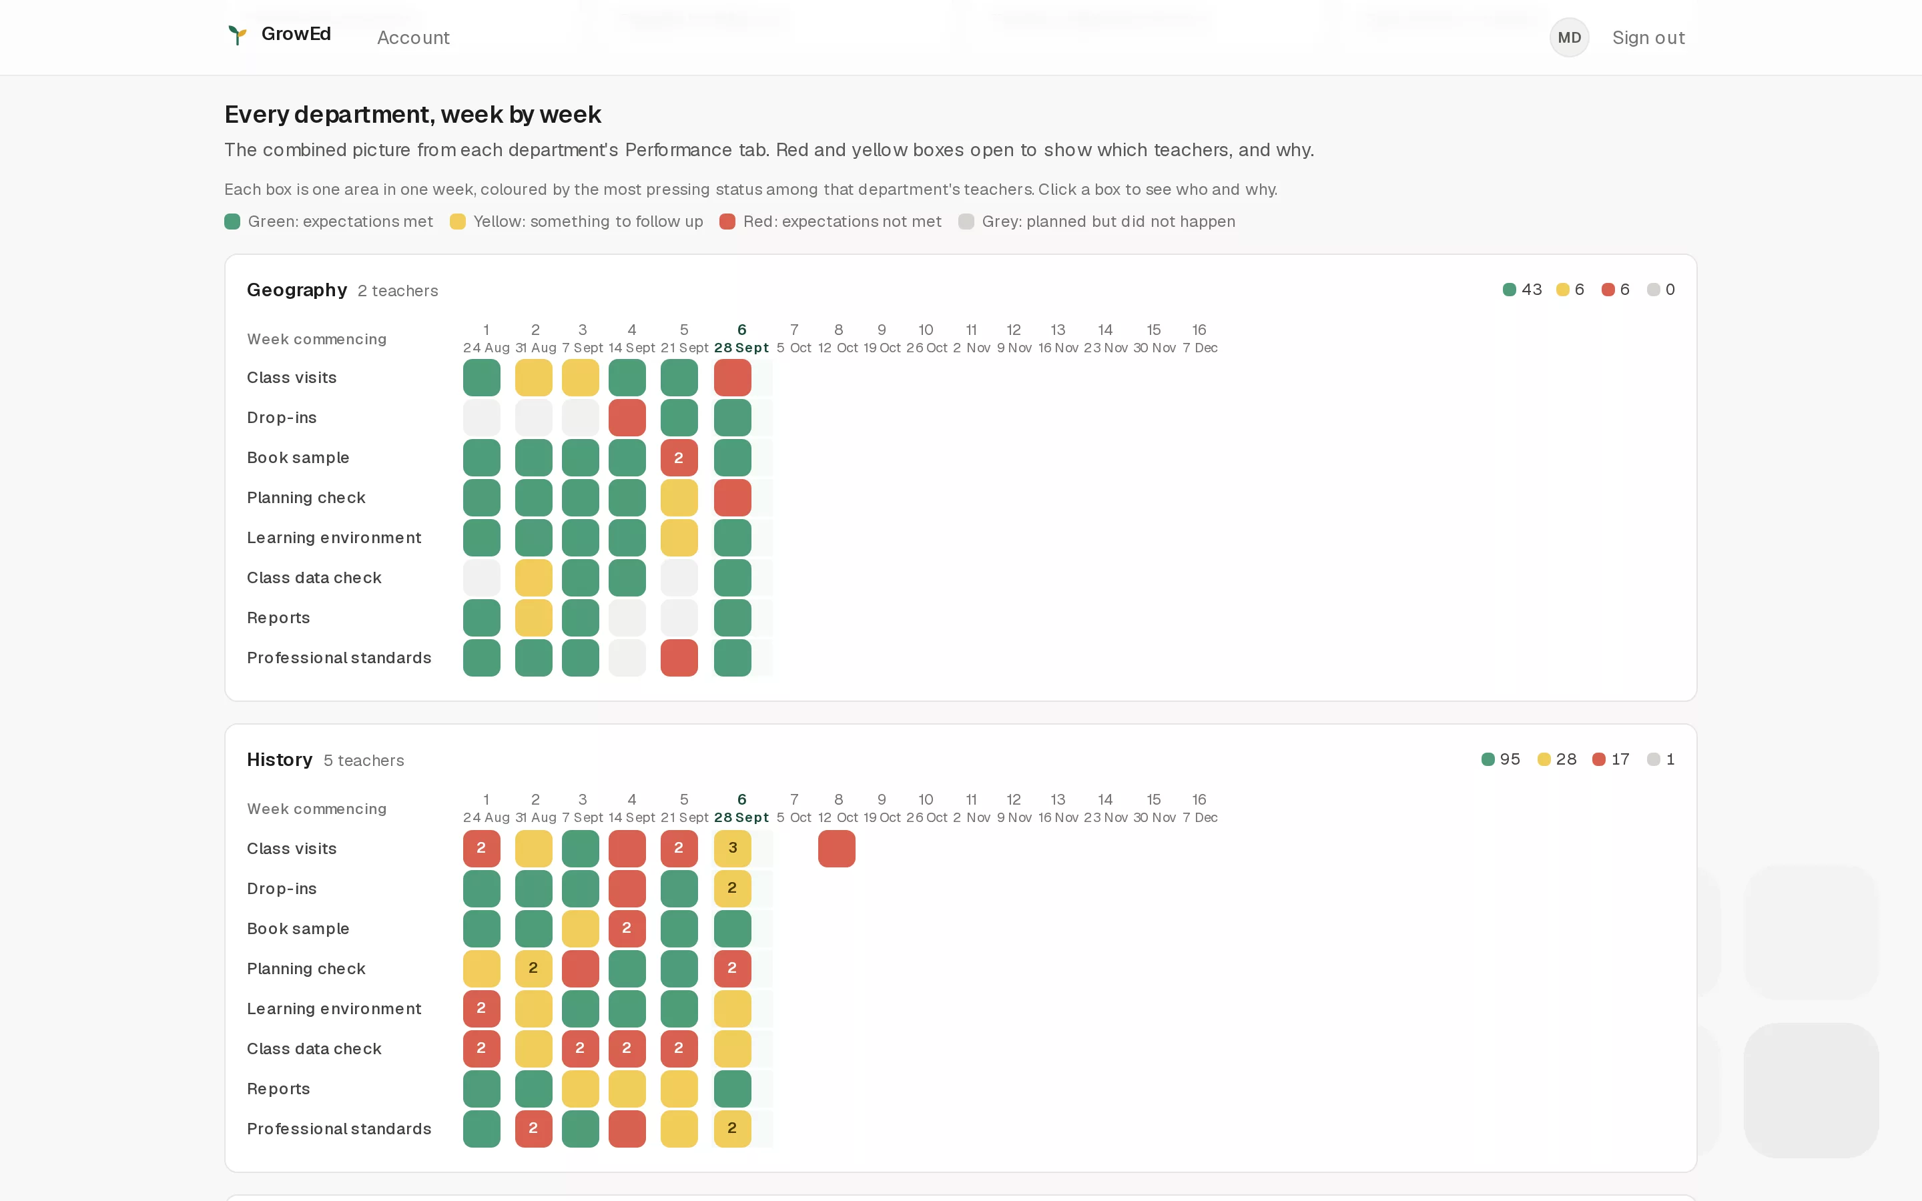Open Geography Class visits red box week 6
Screen dimensions: 1922x1201
(732, 377)
